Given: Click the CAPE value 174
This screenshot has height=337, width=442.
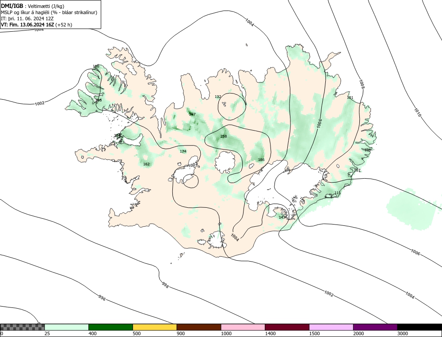Looking at the screenshot, I should coord(183,151).
